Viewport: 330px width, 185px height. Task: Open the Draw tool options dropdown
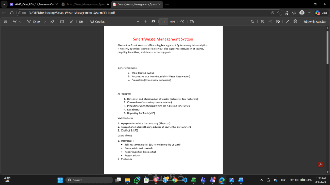(x=44, y=21)
